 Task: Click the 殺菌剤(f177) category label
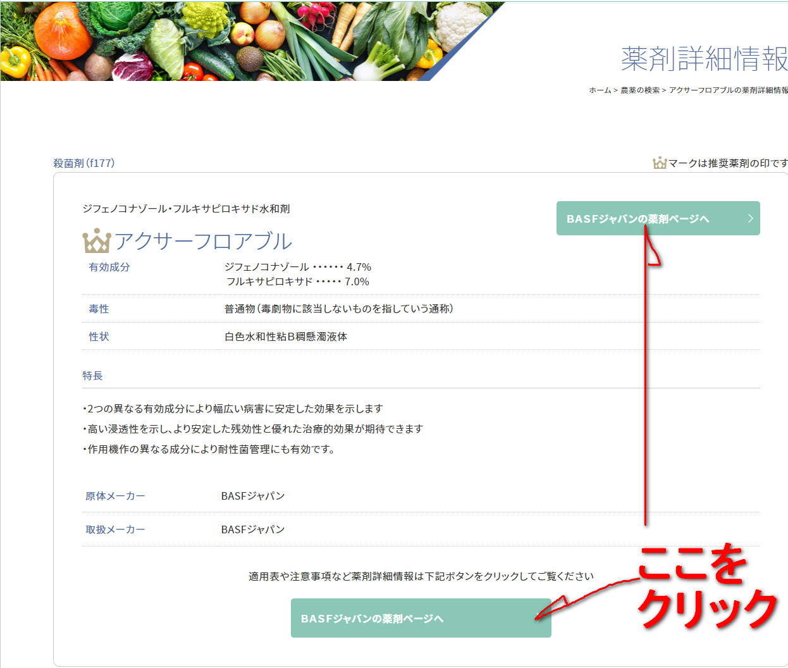pyautogui.click(x=84, y=163)
